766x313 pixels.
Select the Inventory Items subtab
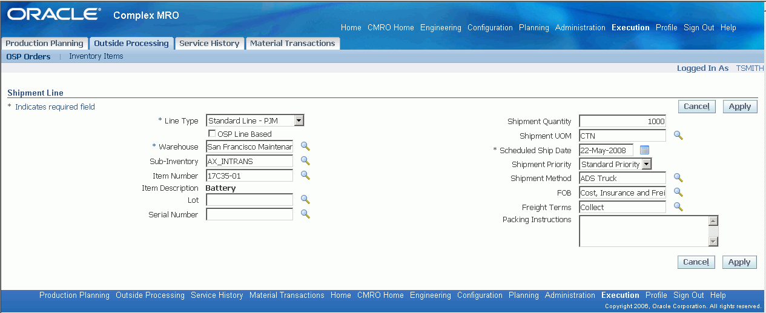96,56
